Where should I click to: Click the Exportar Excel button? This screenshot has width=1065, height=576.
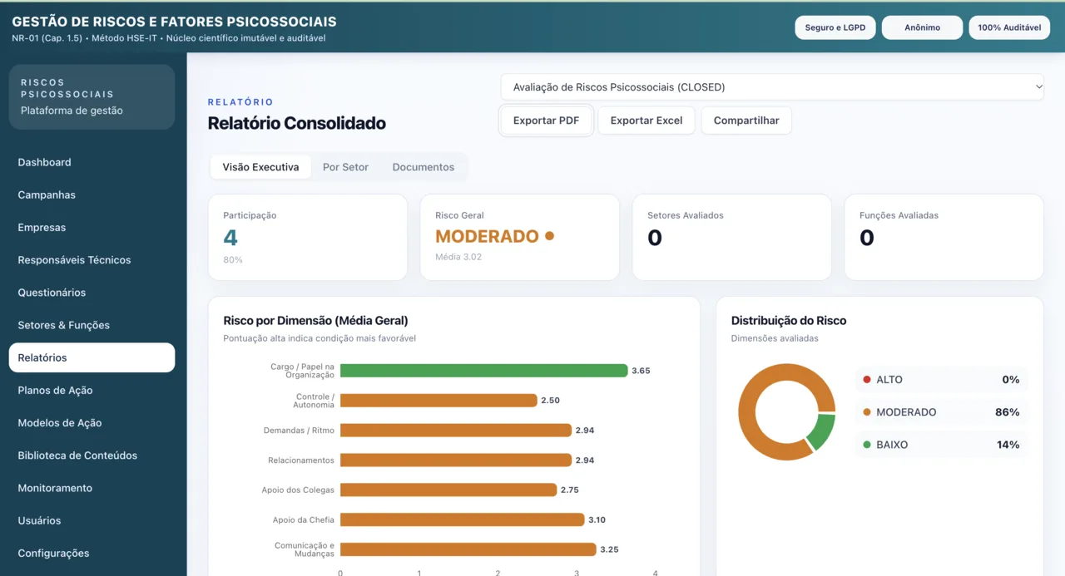(646, 121)
